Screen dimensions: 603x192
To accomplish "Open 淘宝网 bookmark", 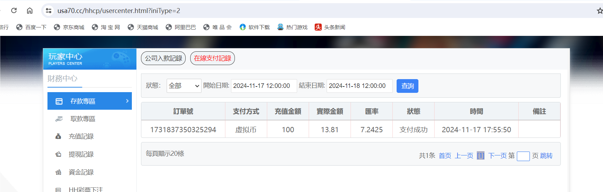I will pos(106,27).
